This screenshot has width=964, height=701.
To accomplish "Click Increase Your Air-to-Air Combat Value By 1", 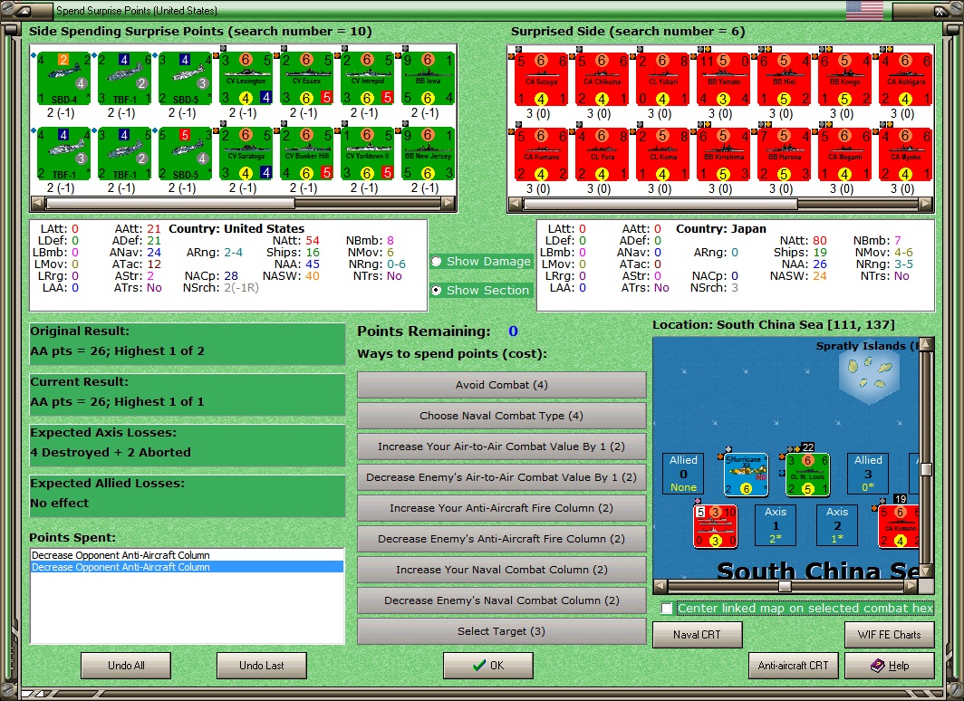I will point(502,447).
